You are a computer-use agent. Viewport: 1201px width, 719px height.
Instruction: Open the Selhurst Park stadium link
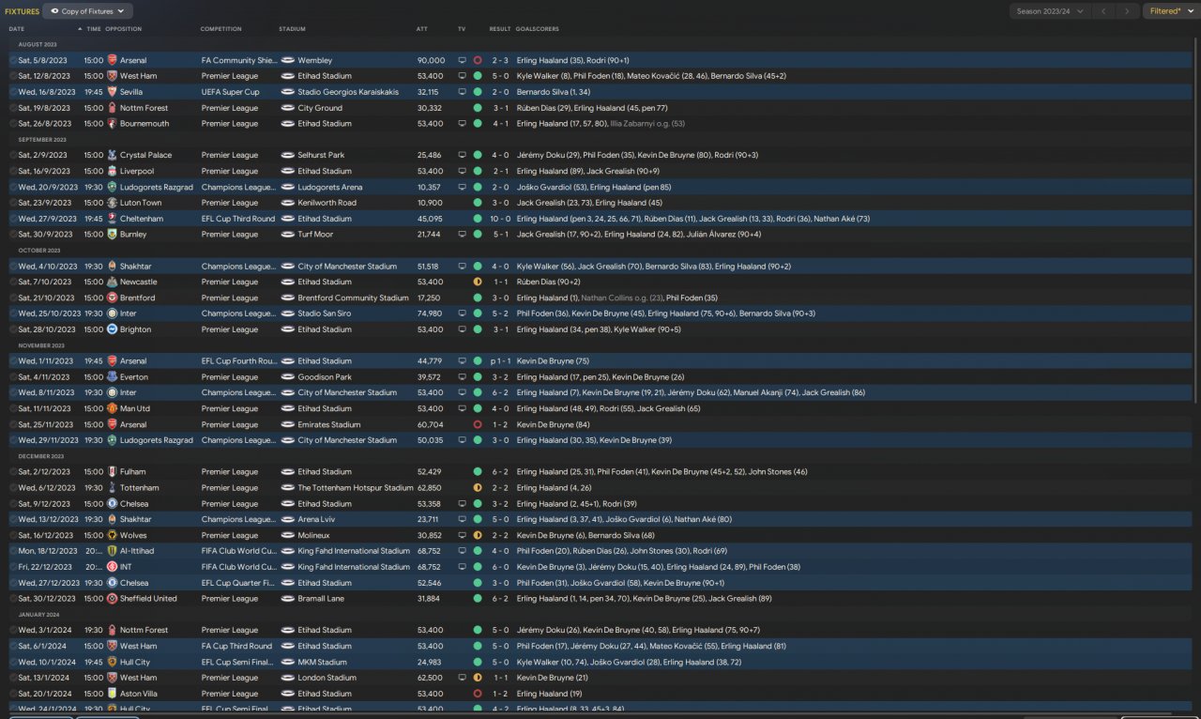[321, 155]
